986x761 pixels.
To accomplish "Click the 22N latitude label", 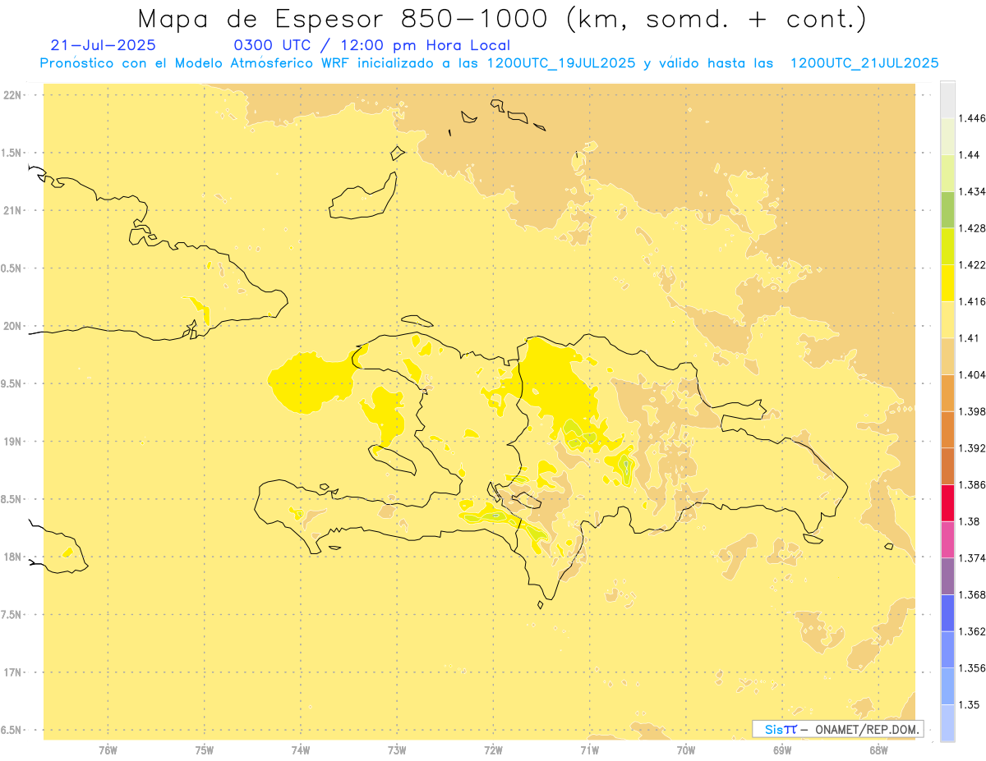I will (x=12, y=94).
